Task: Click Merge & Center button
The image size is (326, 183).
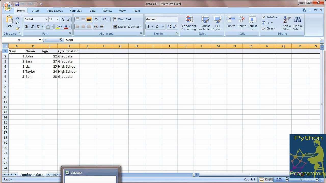Action: tap(126, 27)
